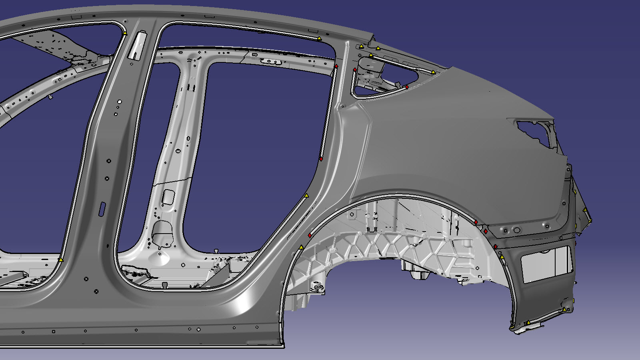Click yellow triangle at quarter window upper seam tip
This screenshot has height=360, width=640.
tap(433, 72)
